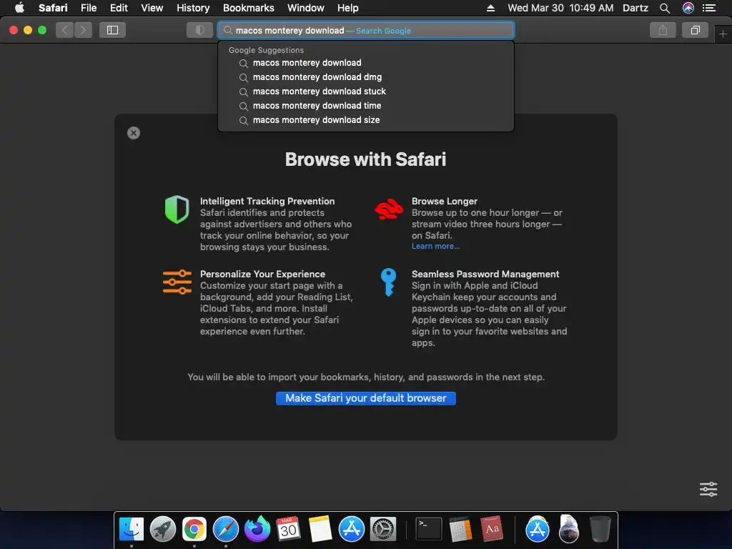Click the date and time in menu bar
Screen dimensions: 732x549
click(560, 8)
